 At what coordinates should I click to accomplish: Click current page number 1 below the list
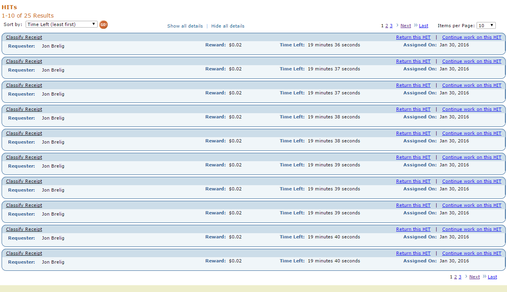451,277
